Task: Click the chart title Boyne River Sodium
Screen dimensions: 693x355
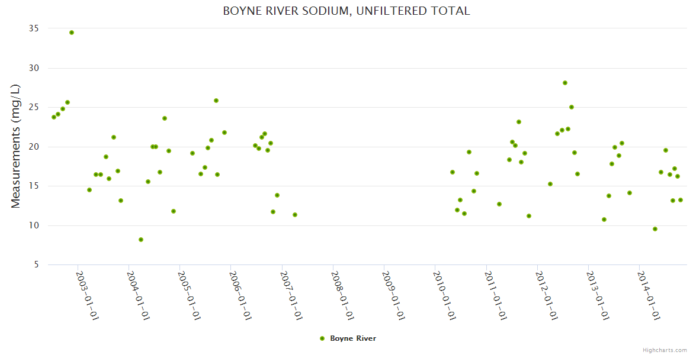Action: coord(346,11)
